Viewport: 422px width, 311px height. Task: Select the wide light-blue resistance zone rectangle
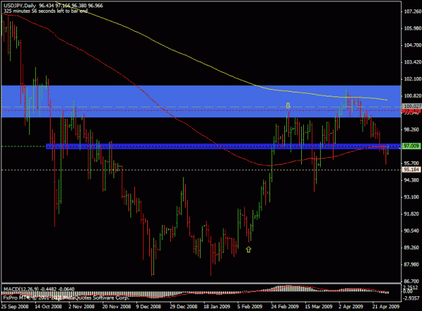pyautogui.click(x=201, y=101)
